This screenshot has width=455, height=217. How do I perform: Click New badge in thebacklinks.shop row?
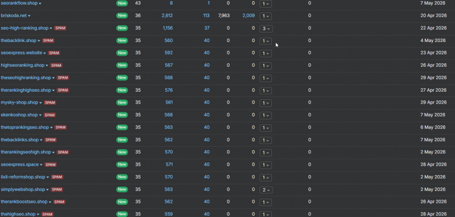point(122,140)
